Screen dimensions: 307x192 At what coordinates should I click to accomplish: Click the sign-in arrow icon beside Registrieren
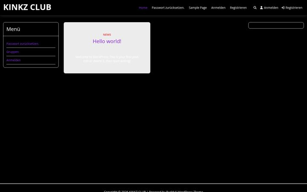point(283,8)
